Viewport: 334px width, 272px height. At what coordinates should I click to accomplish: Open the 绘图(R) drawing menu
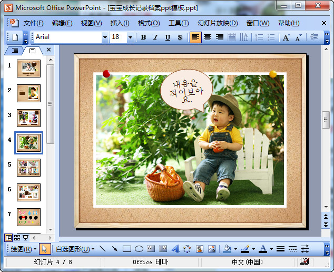[x=23, y=249]
